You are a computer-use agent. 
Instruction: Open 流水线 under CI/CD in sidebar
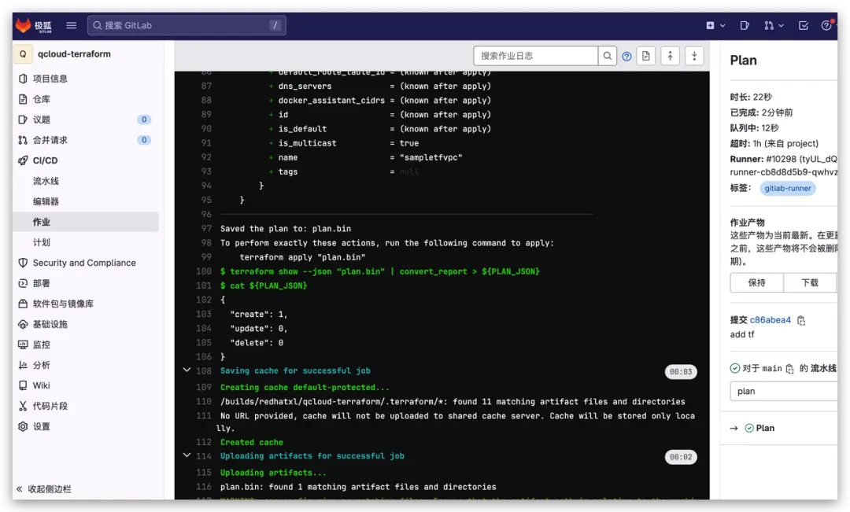click(x=46, y=181)
